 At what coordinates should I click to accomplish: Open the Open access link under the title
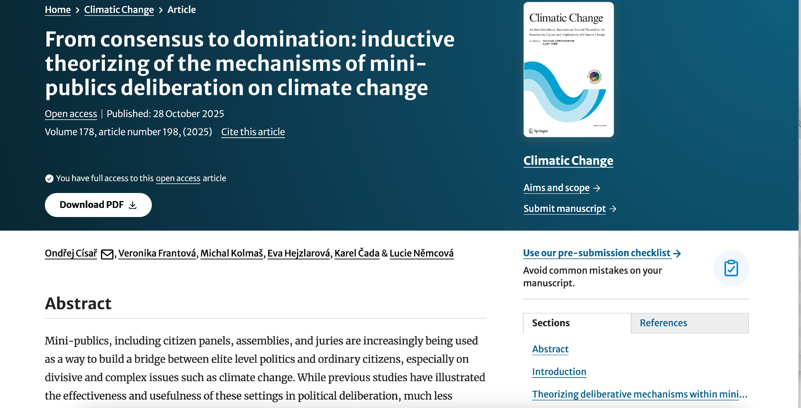71,114
